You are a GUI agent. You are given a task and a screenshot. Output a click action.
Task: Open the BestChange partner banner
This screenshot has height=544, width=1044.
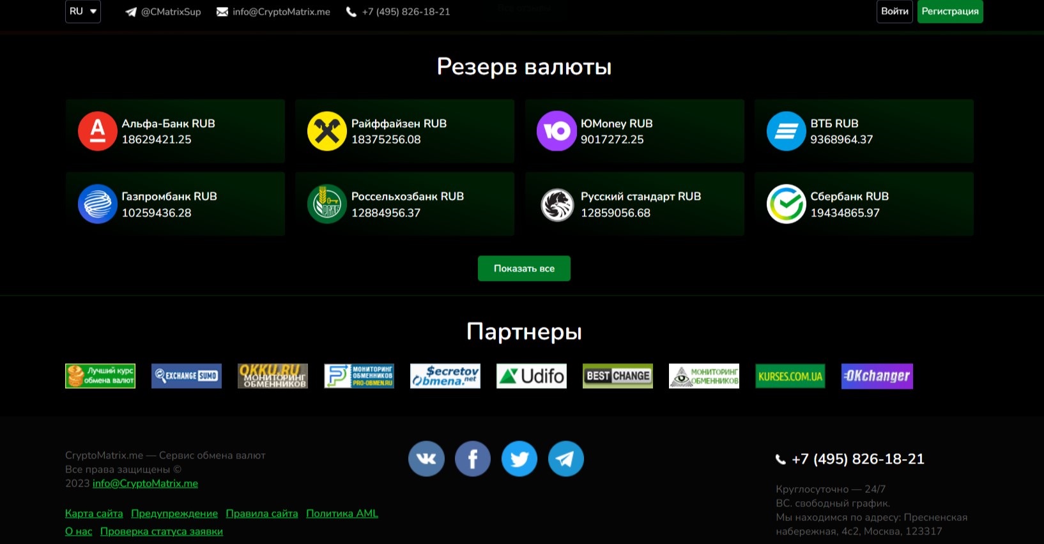pyautogui.click(x=618, y=376)
